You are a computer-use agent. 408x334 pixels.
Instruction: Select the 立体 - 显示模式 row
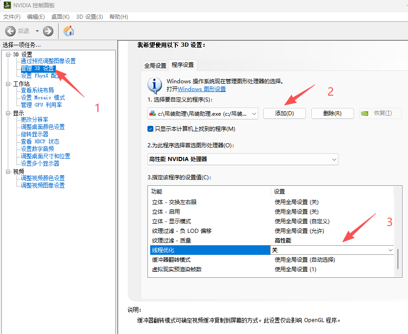point(272,221)
